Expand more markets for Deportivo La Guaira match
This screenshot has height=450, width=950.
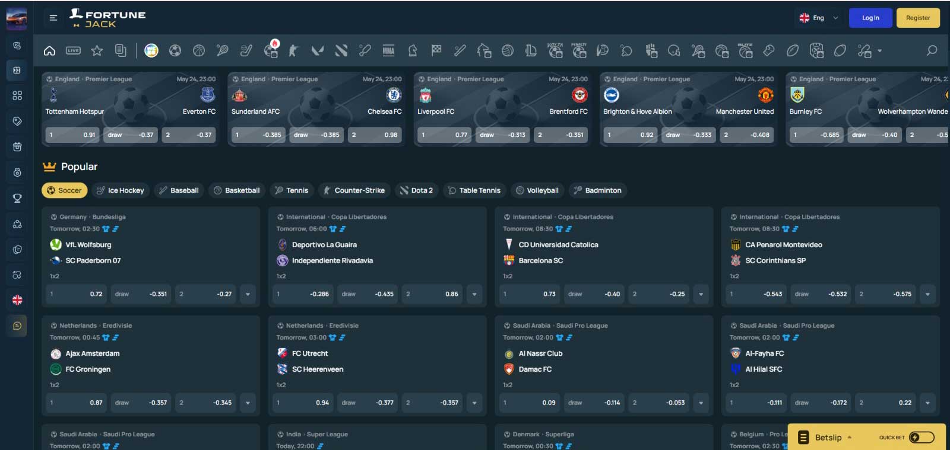[x=474, y=294]
